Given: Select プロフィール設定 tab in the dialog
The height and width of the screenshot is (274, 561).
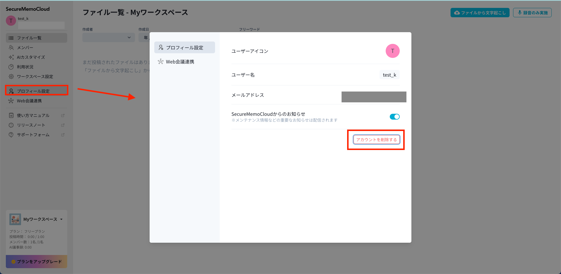Looking at the screenshot, I should click(x=184, y=47).
